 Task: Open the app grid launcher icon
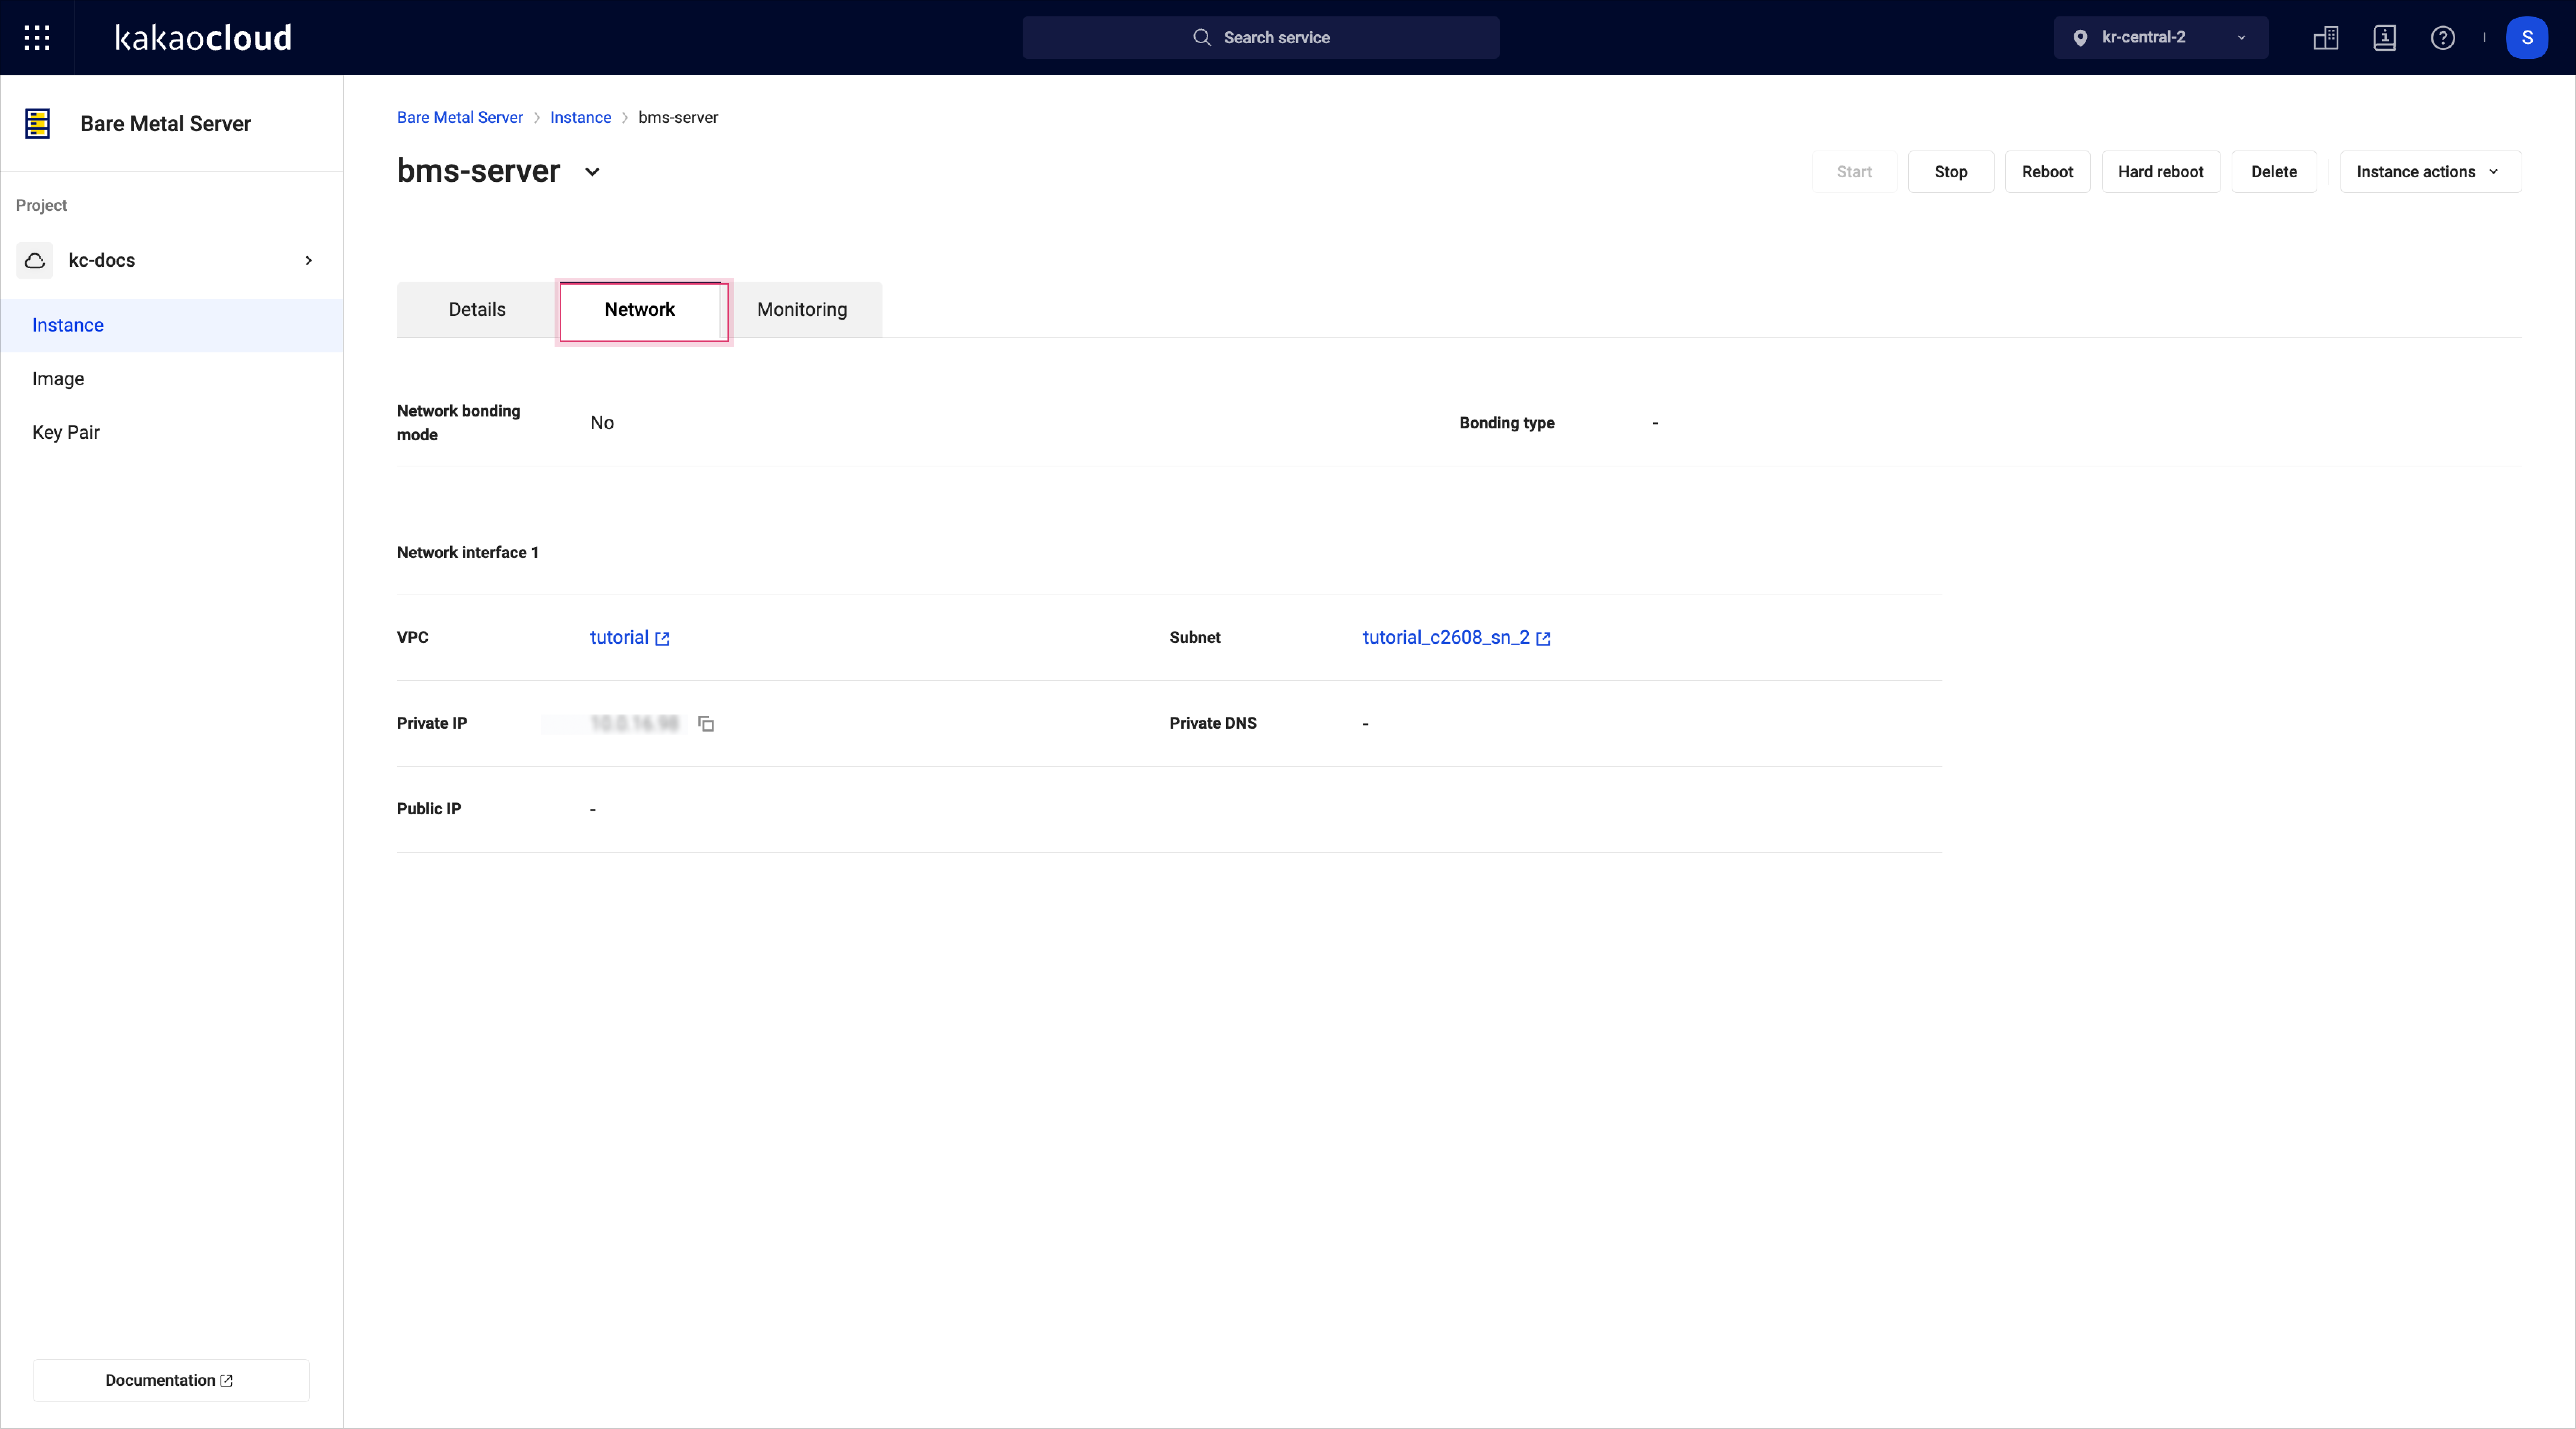tap(37, 38)
